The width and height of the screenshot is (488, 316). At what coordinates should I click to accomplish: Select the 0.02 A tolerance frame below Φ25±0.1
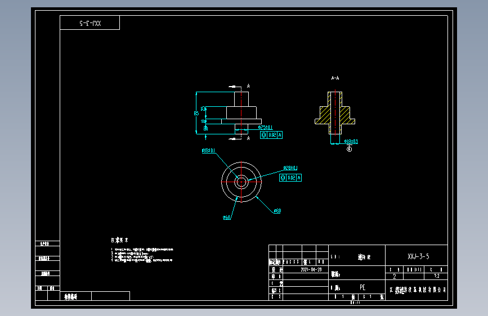[271, 135]
